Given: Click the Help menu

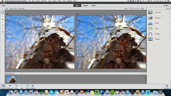Looking at the screenshot, I should 75,1.
